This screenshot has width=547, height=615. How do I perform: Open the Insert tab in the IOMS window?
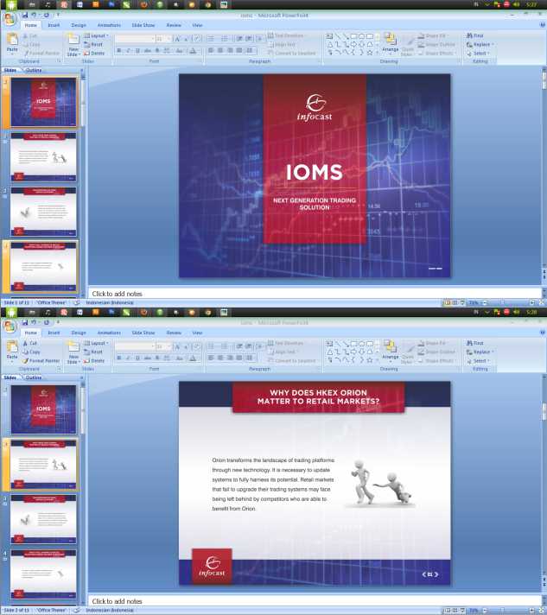[x=54, y=25]
